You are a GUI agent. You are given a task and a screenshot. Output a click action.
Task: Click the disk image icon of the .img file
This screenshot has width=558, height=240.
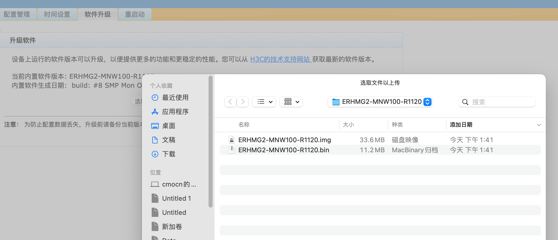pos(232,140)
